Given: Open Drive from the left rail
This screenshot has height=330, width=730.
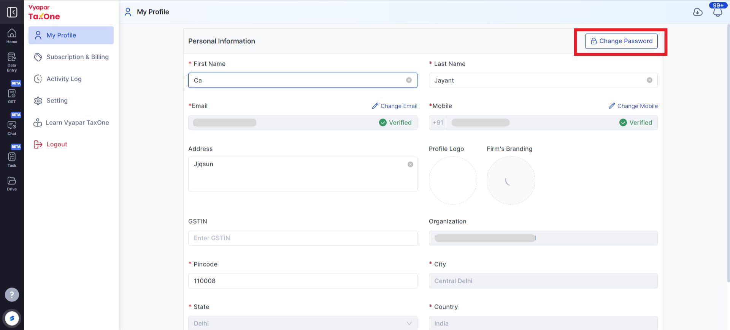Looking at the screenshot, I should pos(12,184).
